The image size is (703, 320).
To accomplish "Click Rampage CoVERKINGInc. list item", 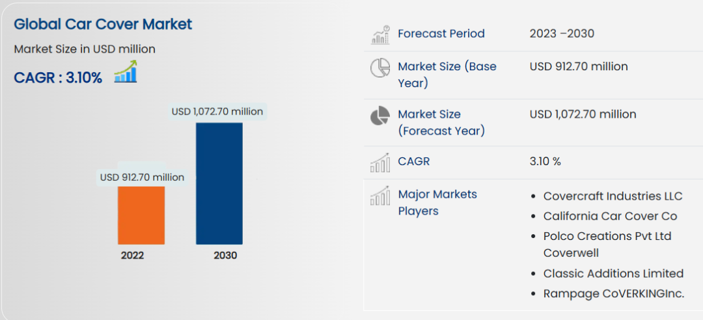I will coord(614,293).
